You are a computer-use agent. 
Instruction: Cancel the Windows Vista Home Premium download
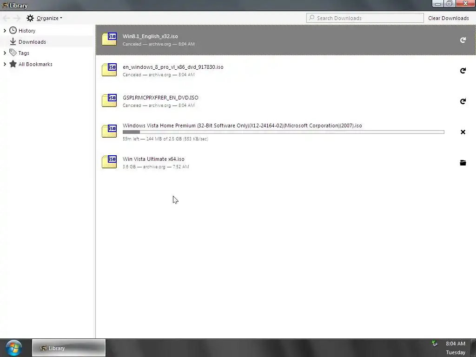(463, 132)
